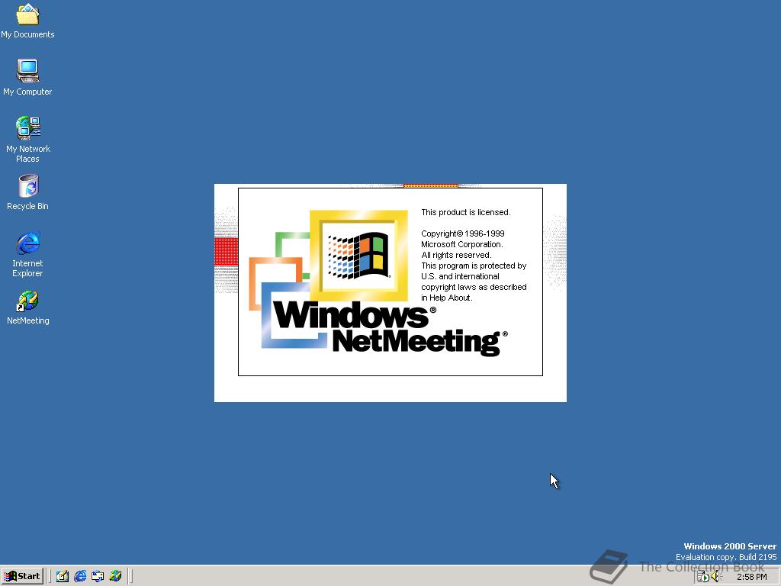The height and width of the screenshot is (586, 781).
Task: Click Show Desktop in Quick Launch
Action: point(63,576)
